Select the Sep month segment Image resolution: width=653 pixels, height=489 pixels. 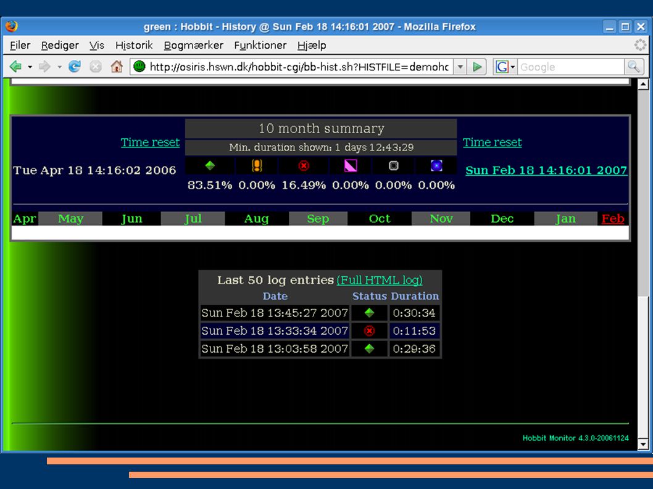pyautogui.click(x=318, y=218)
